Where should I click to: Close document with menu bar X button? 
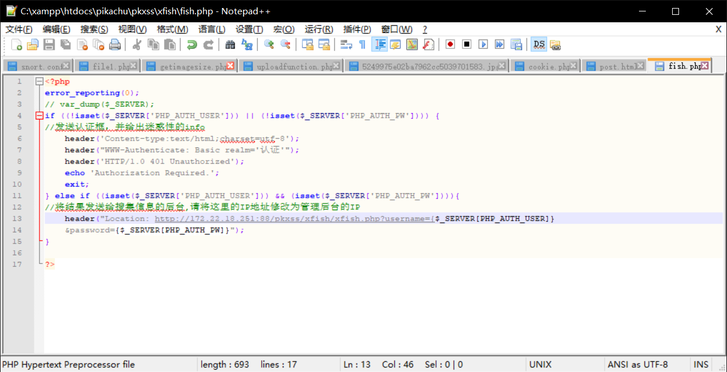(718, 29)
